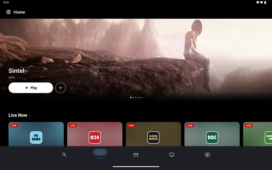Image resolution: width=272 pixels, height=170 pixels.
Task: Select the Home tab in bottom navigation
Action: [100, 154]
